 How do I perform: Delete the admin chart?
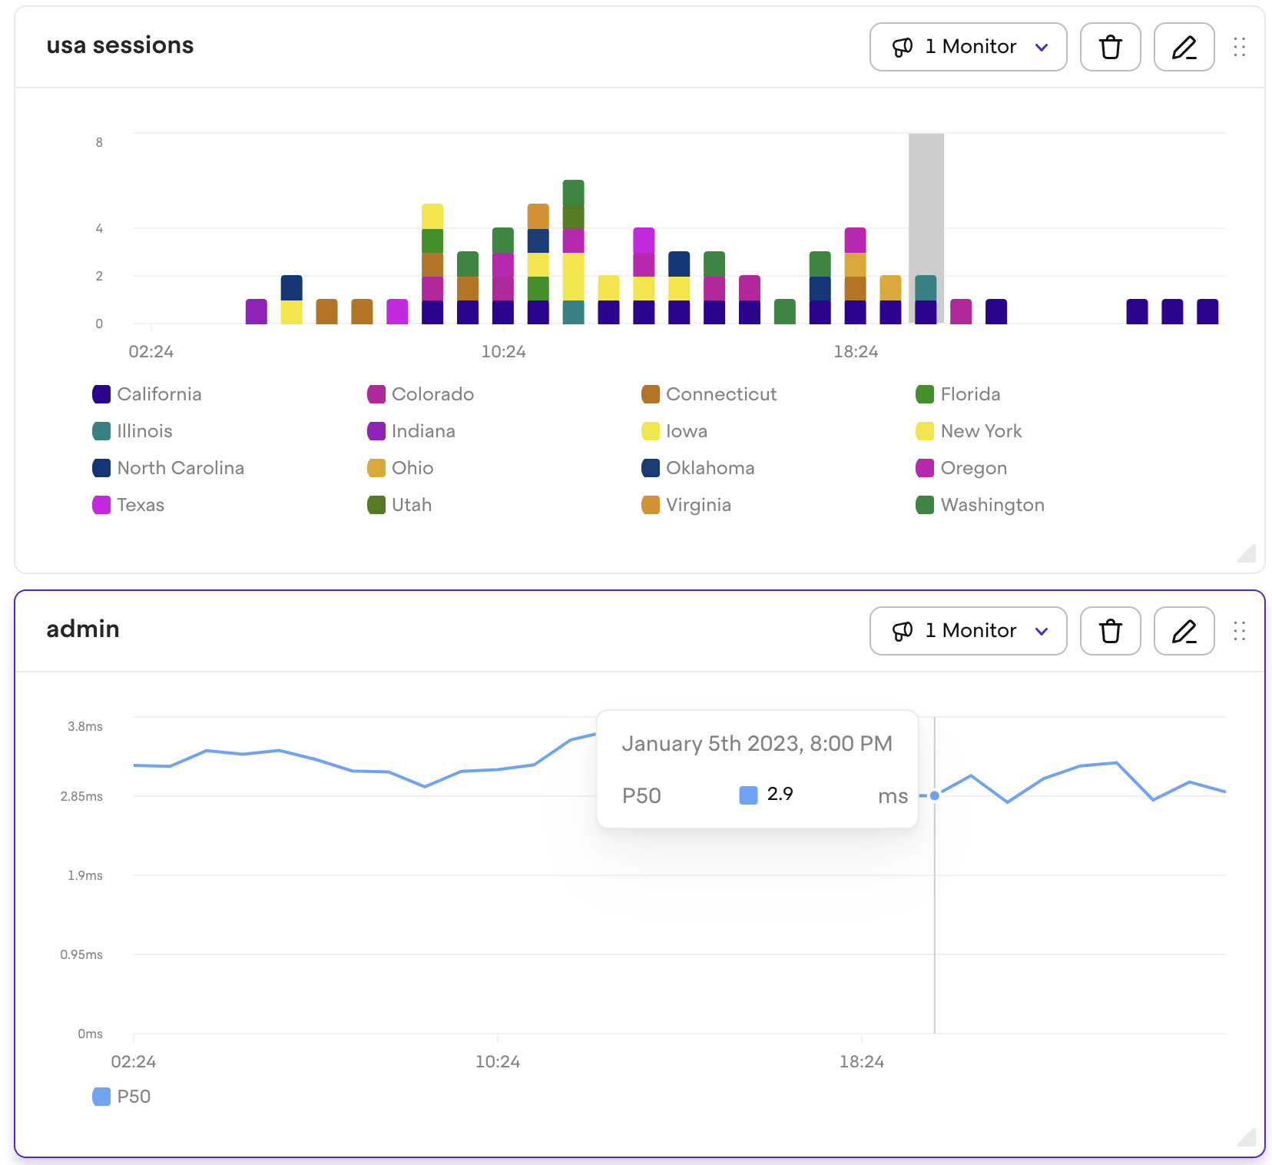[1110, 631]
